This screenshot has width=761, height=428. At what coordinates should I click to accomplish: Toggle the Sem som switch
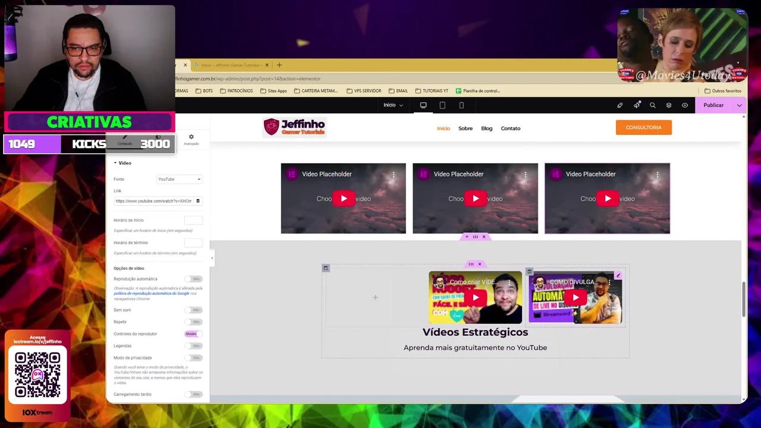coord(193,310)
